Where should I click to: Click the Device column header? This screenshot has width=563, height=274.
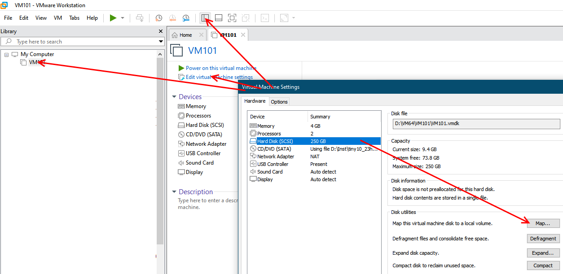point(278,117)
